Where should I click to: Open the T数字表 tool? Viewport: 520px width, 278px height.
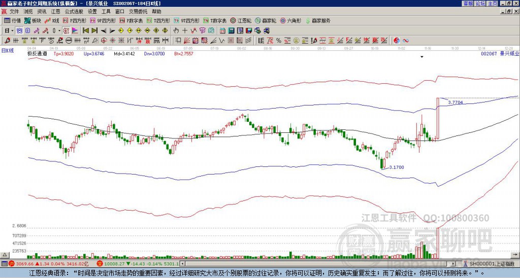click(215, 20)
